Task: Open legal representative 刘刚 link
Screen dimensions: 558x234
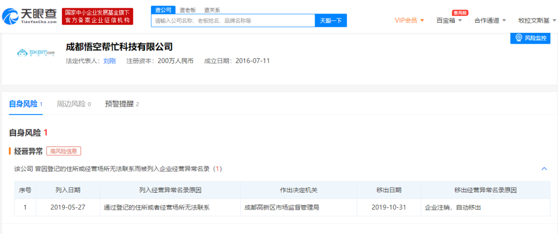Action: coord(110,61)
